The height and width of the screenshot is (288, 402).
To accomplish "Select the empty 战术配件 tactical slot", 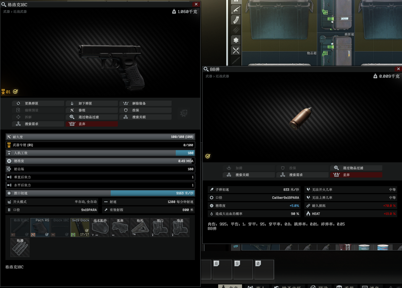I will [100, 228].
